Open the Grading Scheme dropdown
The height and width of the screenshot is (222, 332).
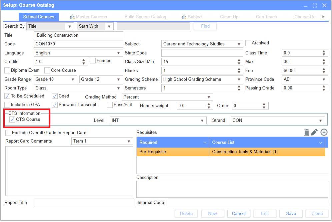pyautogui.click(x=239, y=79)
